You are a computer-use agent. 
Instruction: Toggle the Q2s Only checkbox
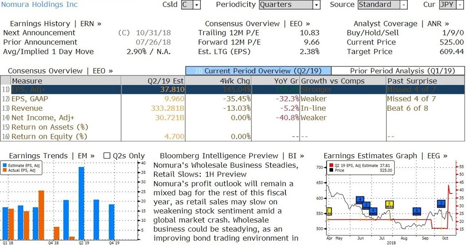click(x=106, y=156)
